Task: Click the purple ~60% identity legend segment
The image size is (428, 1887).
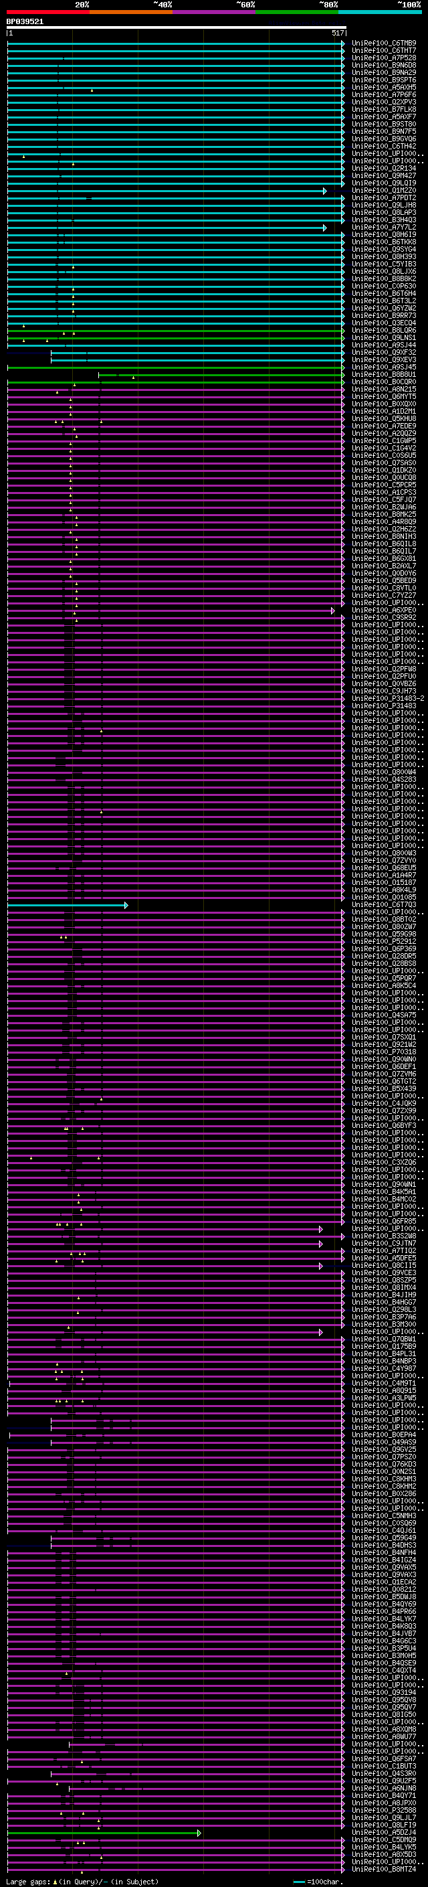Action: [x=215, y=12]
